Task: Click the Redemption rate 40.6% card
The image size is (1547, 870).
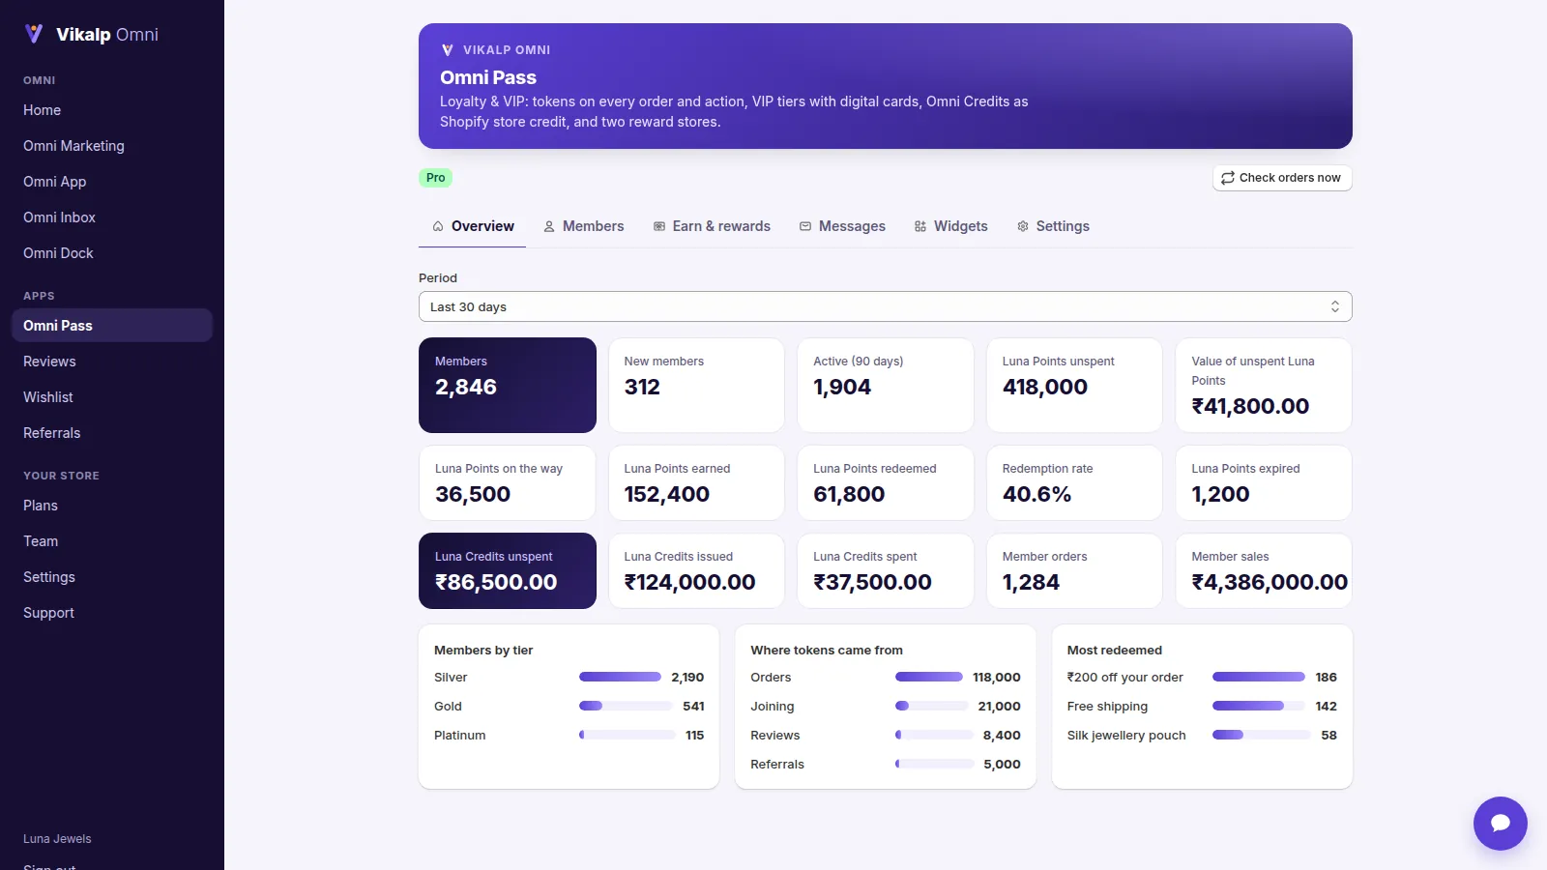Action: pyautogui.click(x=1074, y=482)
